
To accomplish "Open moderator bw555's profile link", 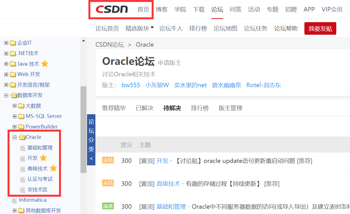I will [131, 85].
